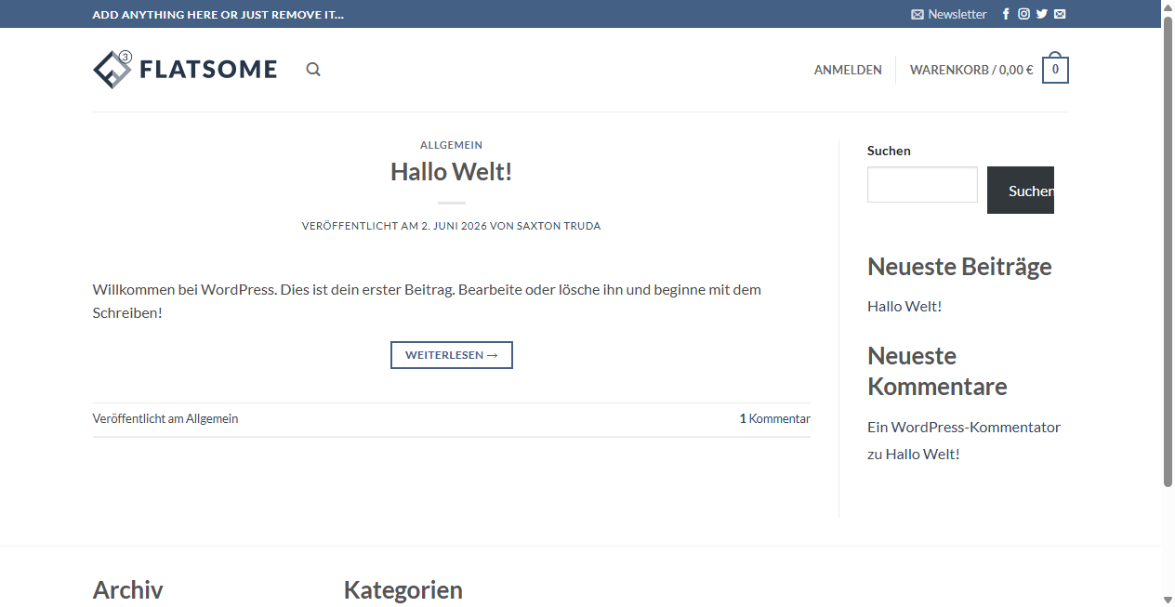This screenshot has width=1175, height=607.
Task: Click the Archiv footer heading
Action: pyautogui.click(x=128, y=590)
